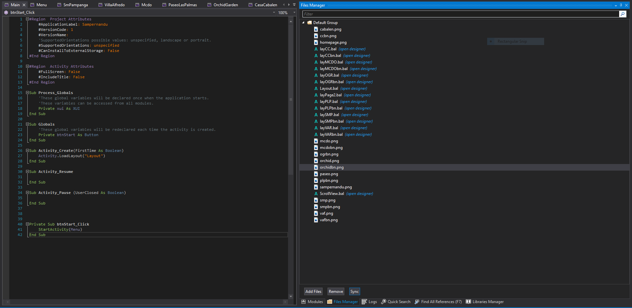
Task: Open the btnStart_Click sub selector dropdown
Action: [x=274, y=12]
